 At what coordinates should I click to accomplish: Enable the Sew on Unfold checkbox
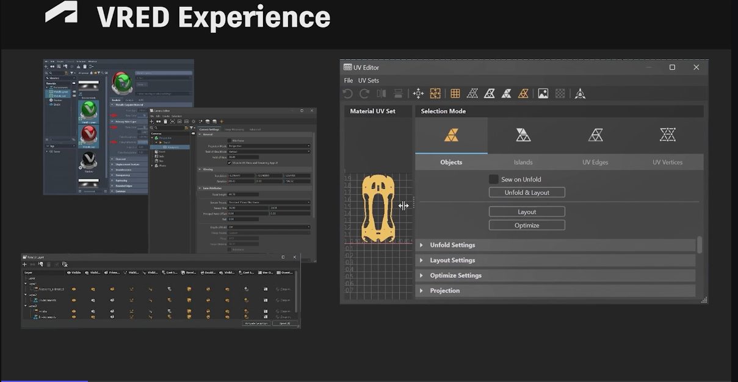[493, 179]
